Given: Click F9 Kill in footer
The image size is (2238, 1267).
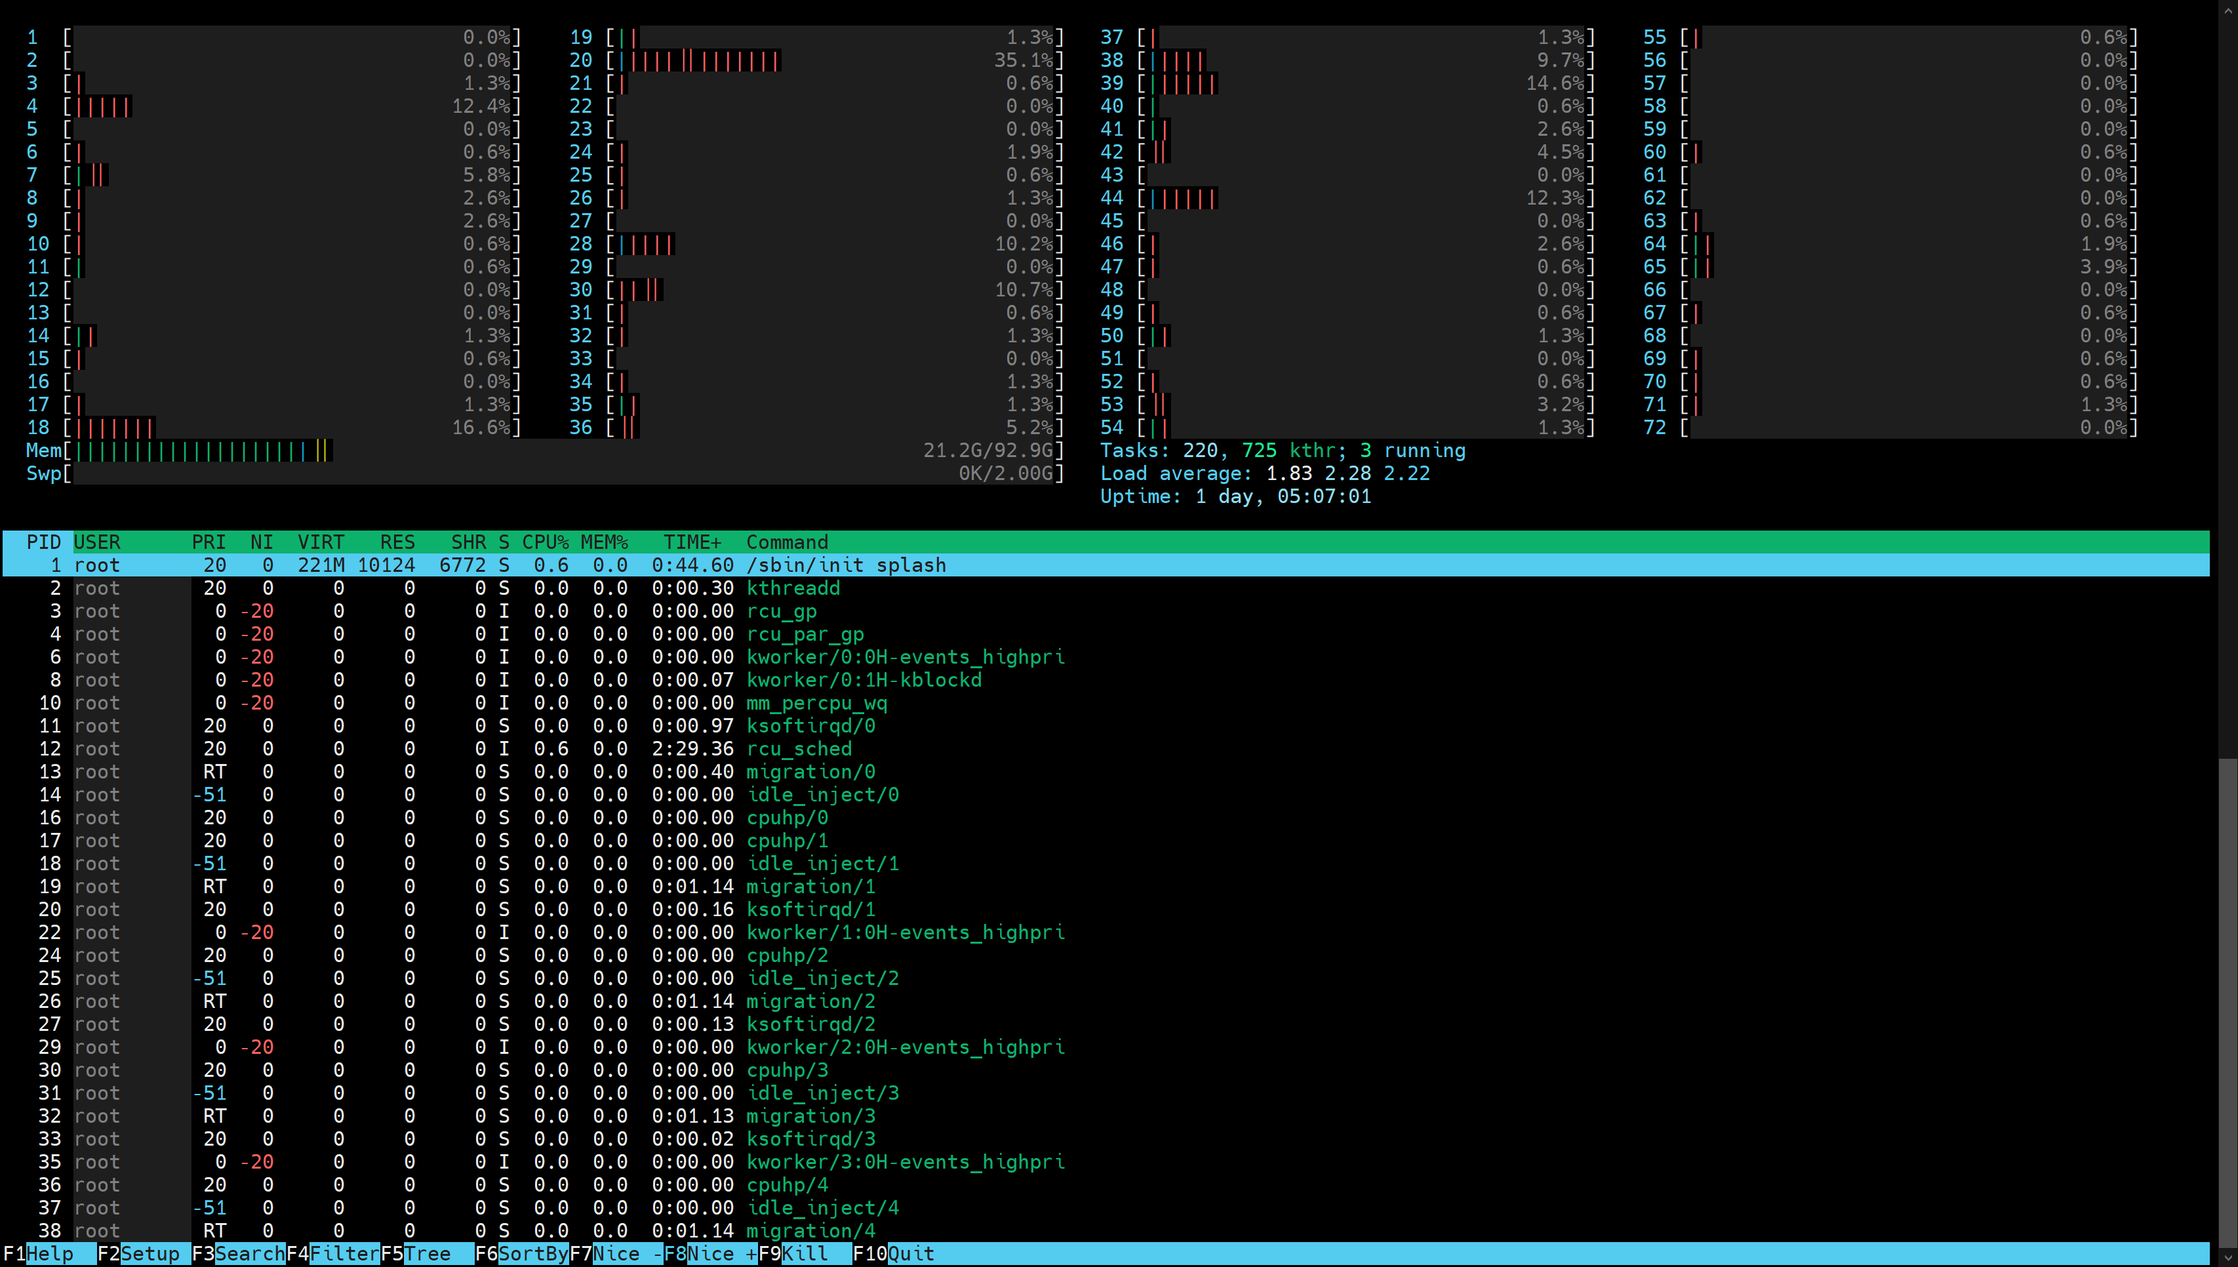Looking at the screenshot, I should [804, 1254].
